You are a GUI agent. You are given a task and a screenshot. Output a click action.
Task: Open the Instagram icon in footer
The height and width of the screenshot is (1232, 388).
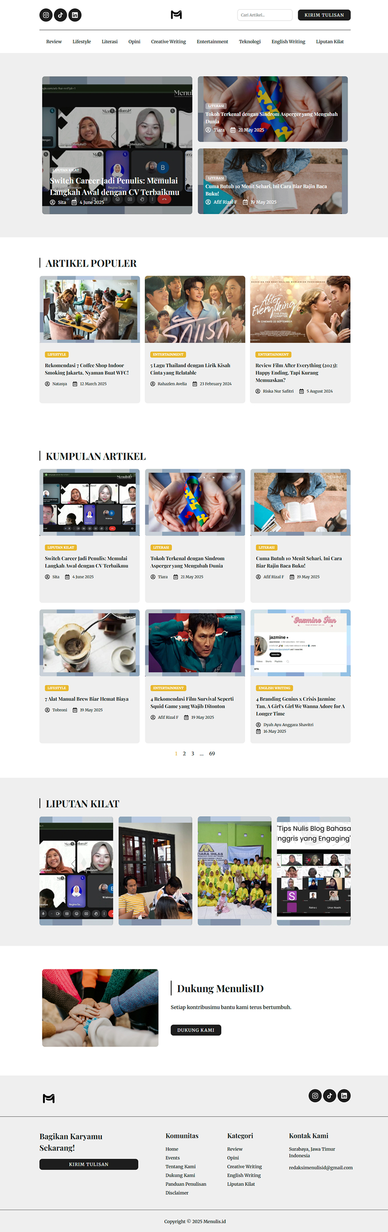pos(315,1096)
